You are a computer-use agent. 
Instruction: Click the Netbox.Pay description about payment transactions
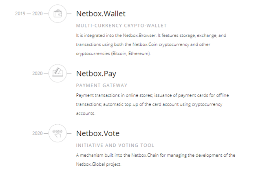152,104
